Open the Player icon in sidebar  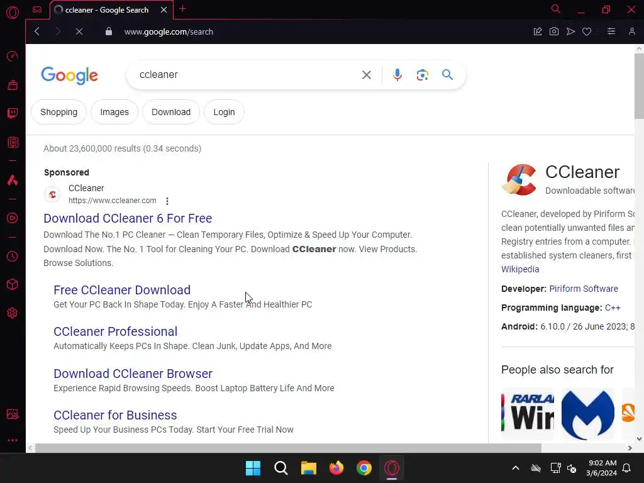pyautogui.click(x=13, y=218)
